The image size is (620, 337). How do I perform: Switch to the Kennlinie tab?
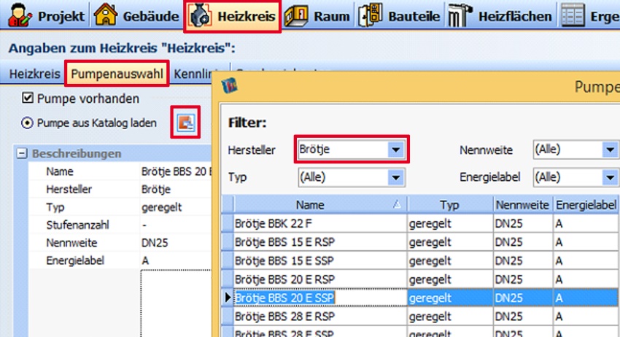pyautogui.click(x=193, y=74)
